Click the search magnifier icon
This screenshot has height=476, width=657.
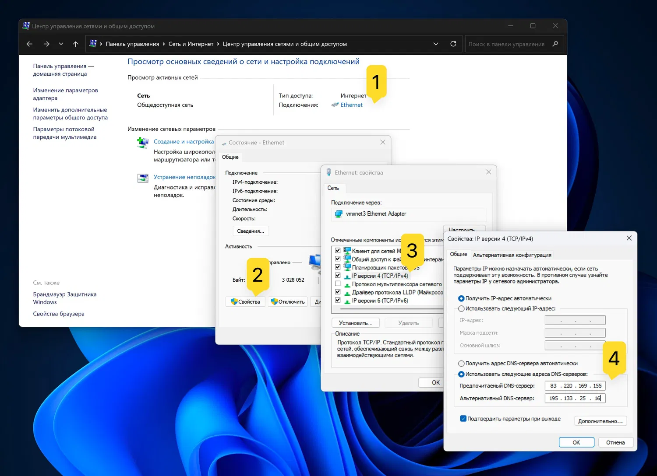click(x=555, y=44)
